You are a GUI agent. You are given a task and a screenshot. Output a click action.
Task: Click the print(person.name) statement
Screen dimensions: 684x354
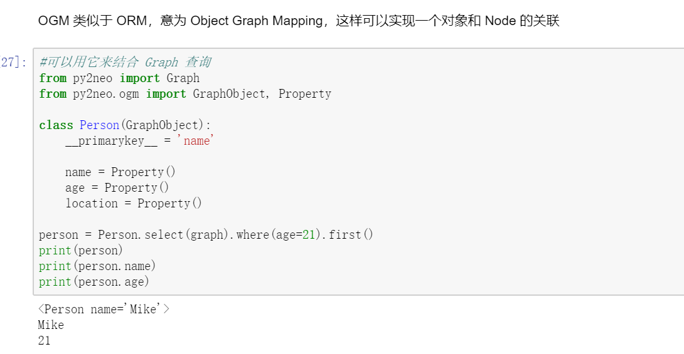(x=97, y=266)
